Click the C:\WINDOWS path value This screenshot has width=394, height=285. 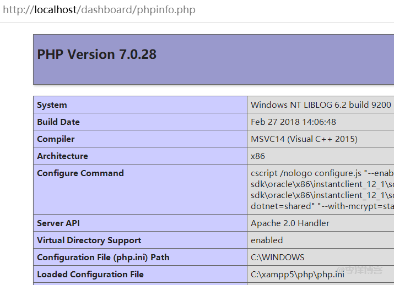277,257
